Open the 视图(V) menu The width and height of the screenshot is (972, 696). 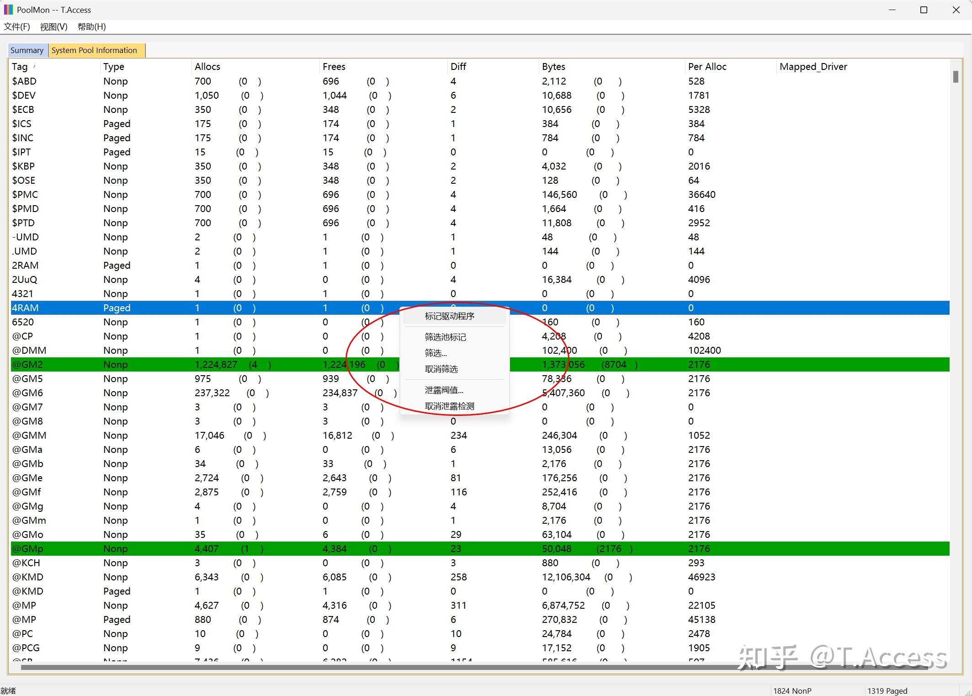[x=54, y=27]
